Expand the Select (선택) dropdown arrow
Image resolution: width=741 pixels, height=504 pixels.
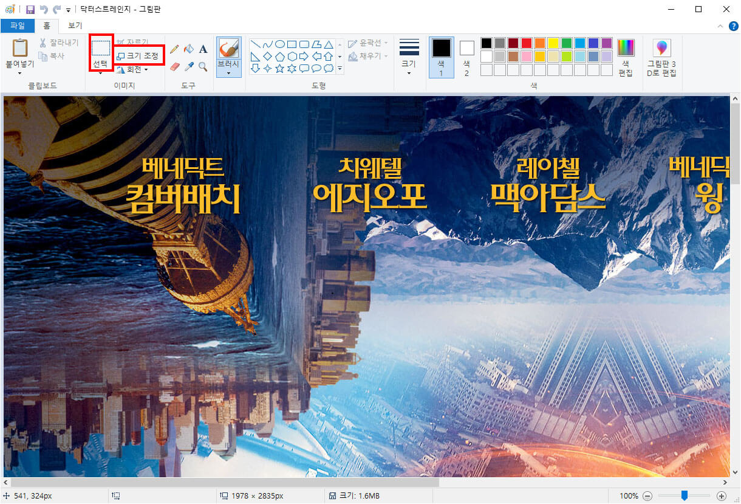coord(101,74)
